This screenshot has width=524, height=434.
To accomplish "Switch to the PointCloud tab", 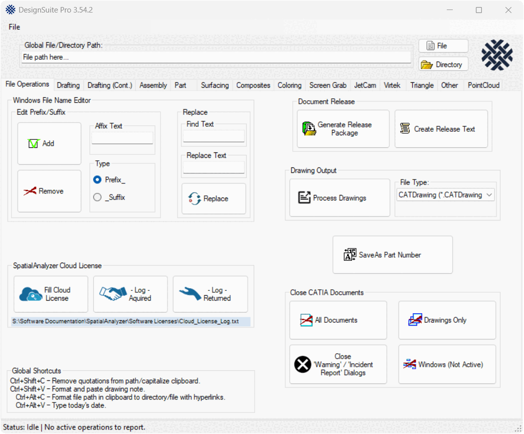I will [x=483, y=85].
